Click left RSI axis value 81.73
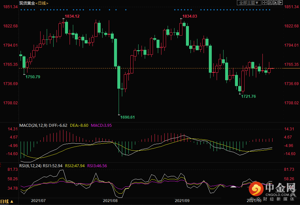This screenshot has width=300, height=205. point(13,169)
